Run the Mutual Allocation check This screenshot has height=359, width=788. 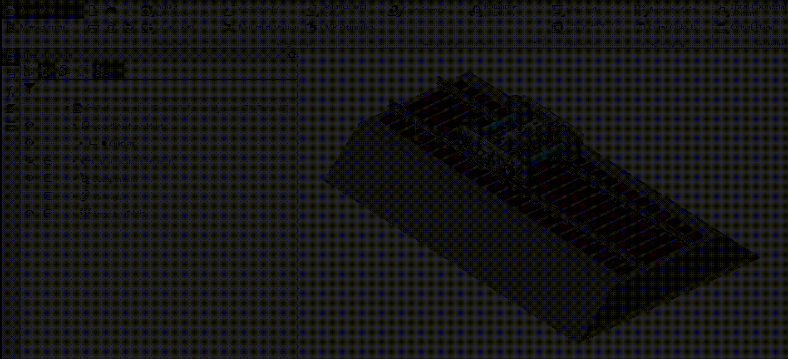261,28
